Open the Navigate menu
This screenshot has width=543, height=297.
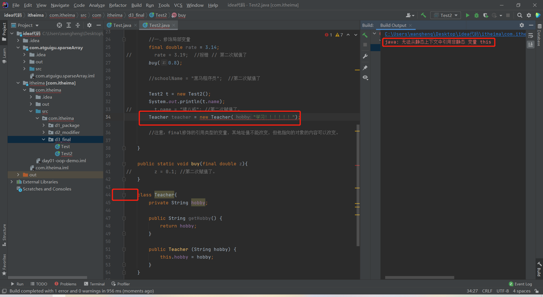[60, 5]
